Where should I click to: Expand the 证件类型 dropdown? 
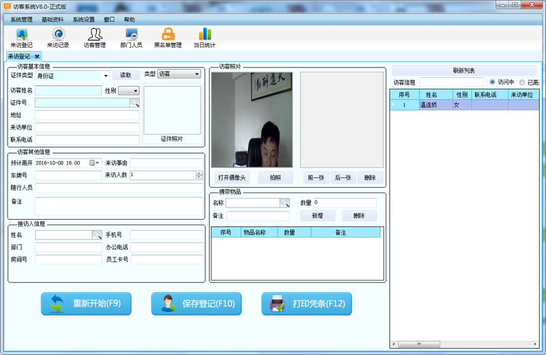pos(106,76)
